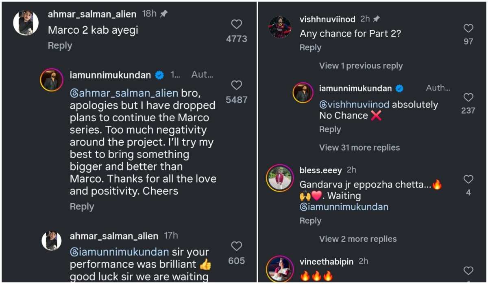Image resolution: width=488 pixels, height=284 pixels.
Task: Reply to 'Any chance for Part 2?' comment
Action: pos(310,47)
